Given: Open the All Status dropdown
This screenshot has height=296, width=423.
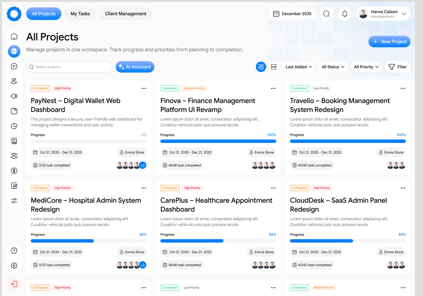Looking at the screenshot, I should click(333, 67).
